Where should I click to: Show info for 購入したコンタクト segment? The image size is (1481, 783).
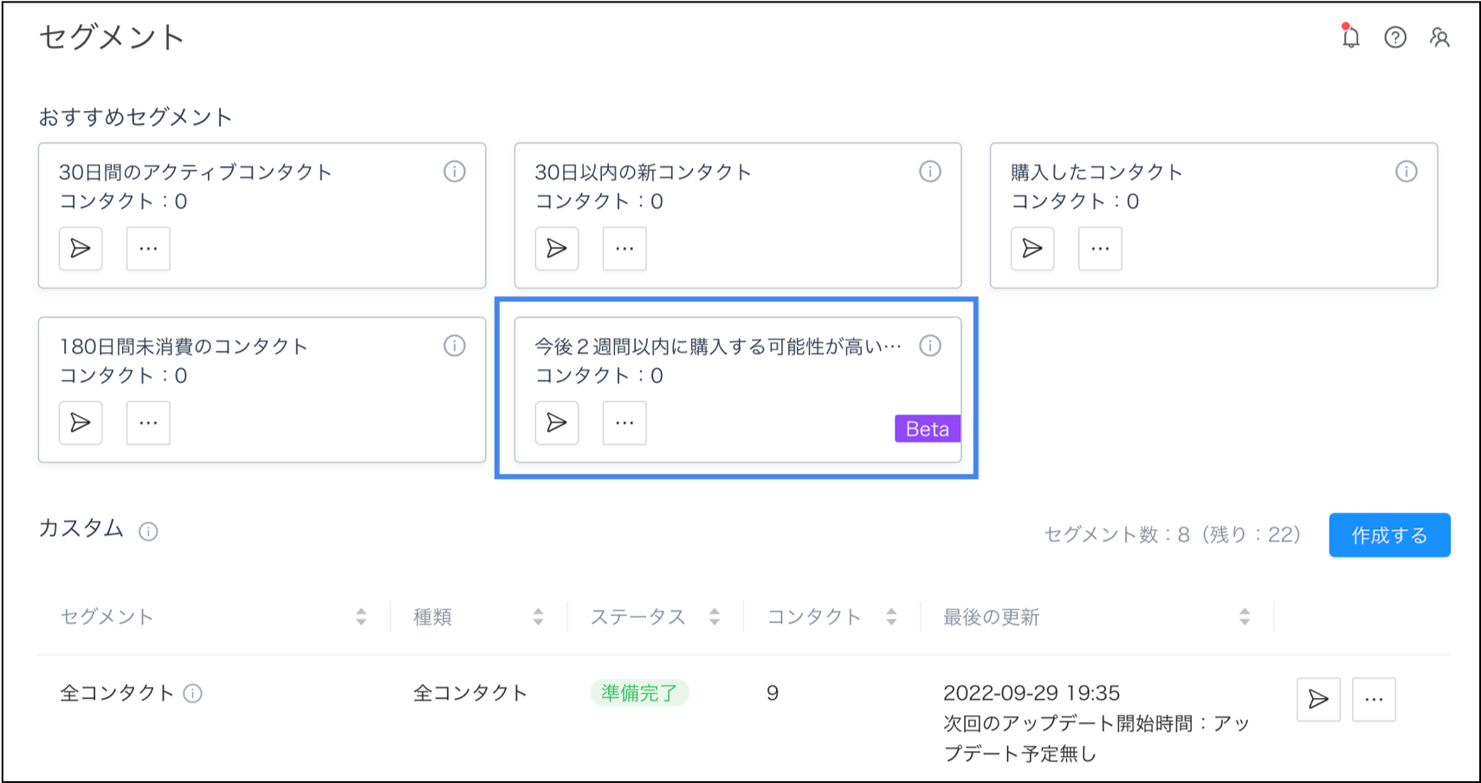click(x=1407, y=171)
